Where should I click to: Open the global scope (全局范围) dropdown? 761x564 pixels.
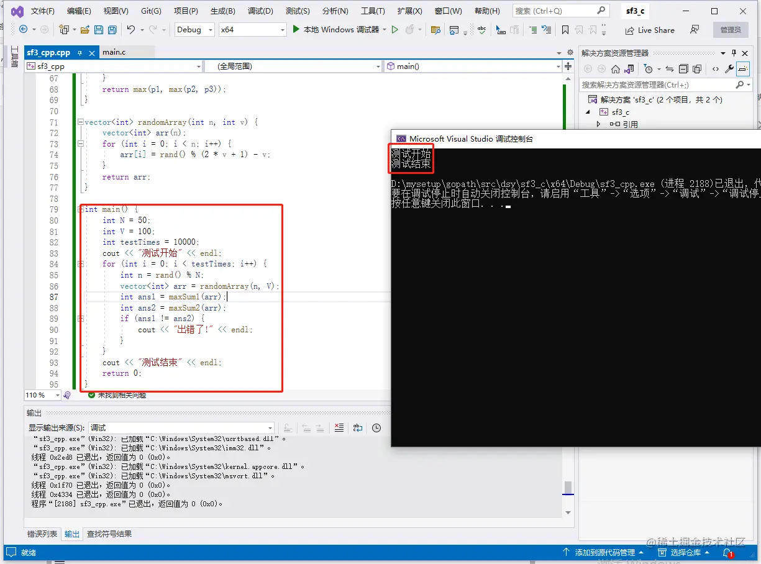pyautogui.click(x=293, y=66)
